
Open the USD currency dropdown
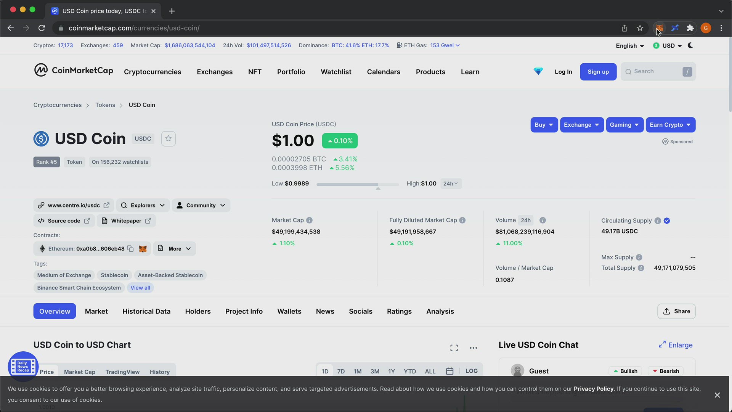[x=667, y=46]
